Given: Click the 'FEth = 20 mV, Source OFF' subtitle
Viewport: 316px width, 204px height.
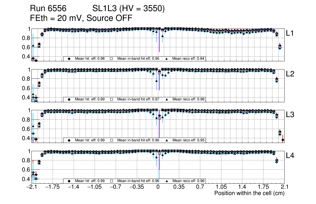Looking at the screenshot, I should 81,18.
